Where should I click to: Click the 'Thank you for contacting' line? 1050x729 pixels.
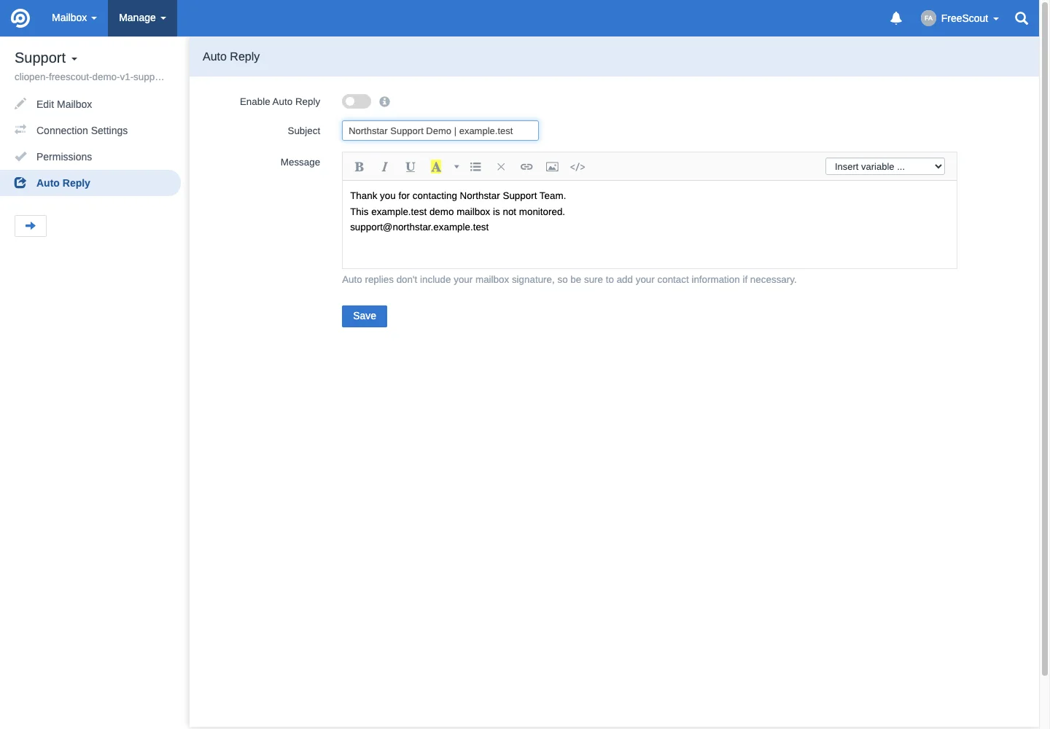pyautogui.click(x=458, y=196)
